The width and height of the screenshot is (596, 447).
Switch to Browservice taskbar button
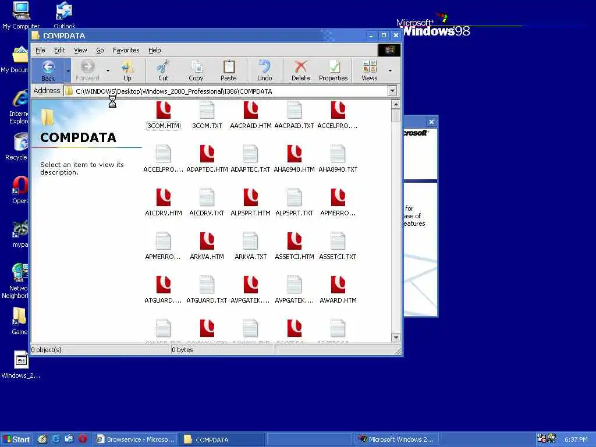click(x=136, y=439)
